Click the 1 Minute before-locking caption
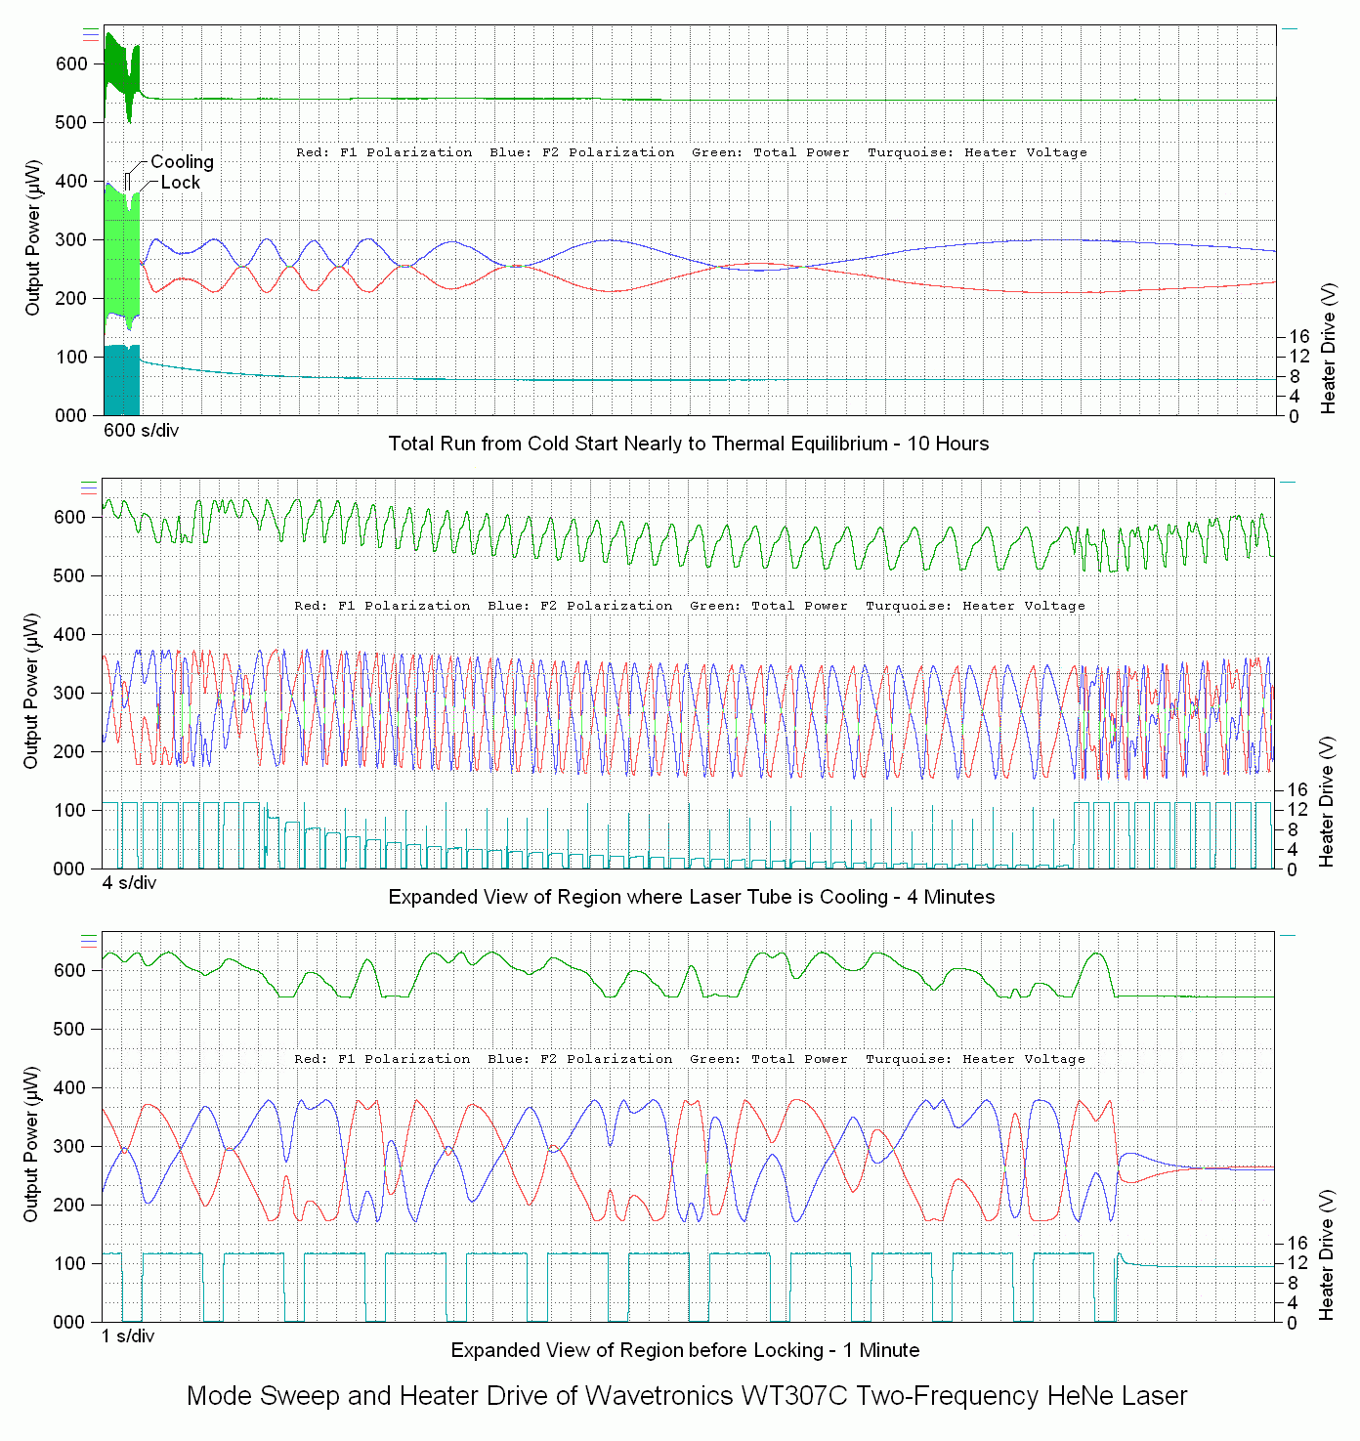This screenshot has width=1360, height=1441. coord(685,1350)
